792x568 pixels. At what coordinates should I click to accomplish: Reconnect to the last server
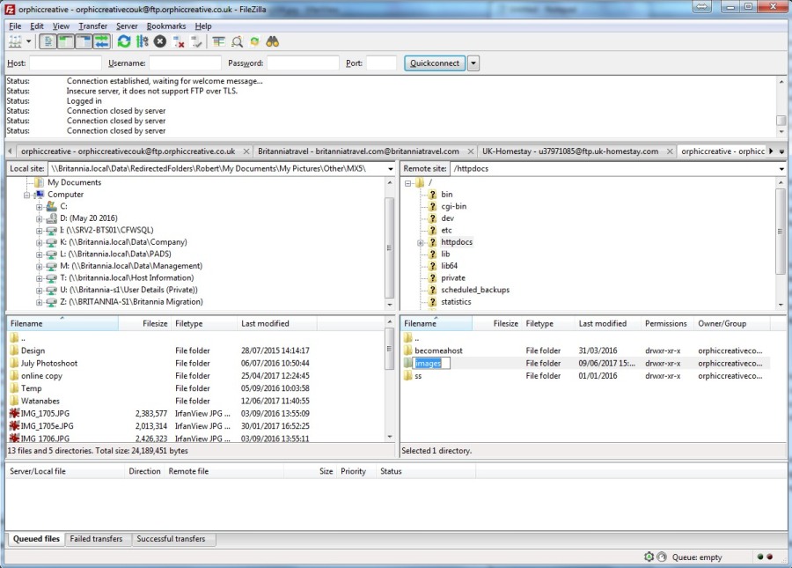point(196,42)
